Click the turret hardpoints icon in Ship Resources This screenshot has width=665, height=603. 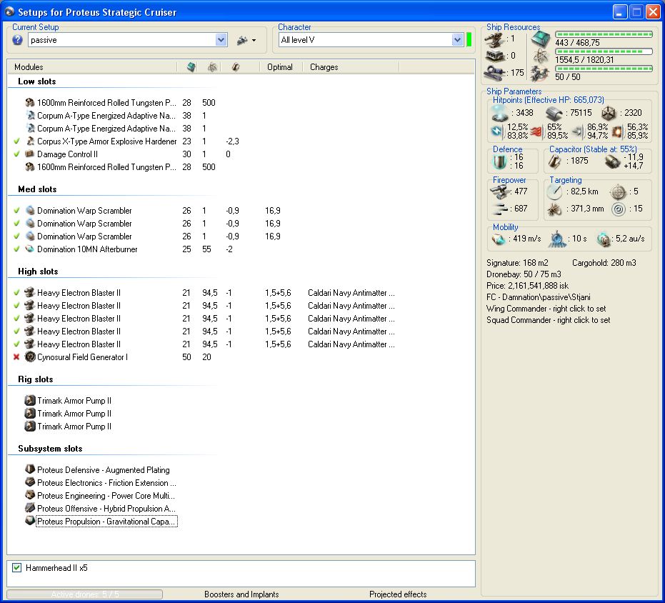pyautogui.click(x=494, y=39)
